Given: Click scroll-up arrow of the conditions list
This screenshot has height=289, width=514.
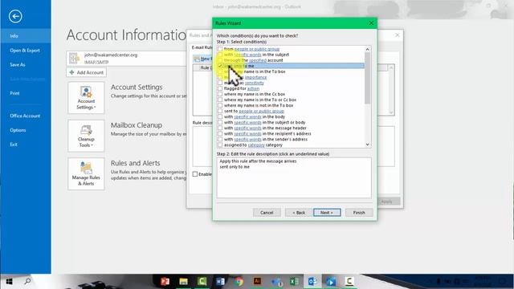Looking at the screenshot, I should [368, 49].
